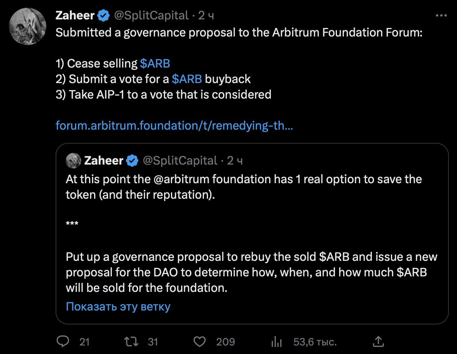
Task: Open the $ARB cashtag after "Cease selling"
Action: tap(155, 64)
